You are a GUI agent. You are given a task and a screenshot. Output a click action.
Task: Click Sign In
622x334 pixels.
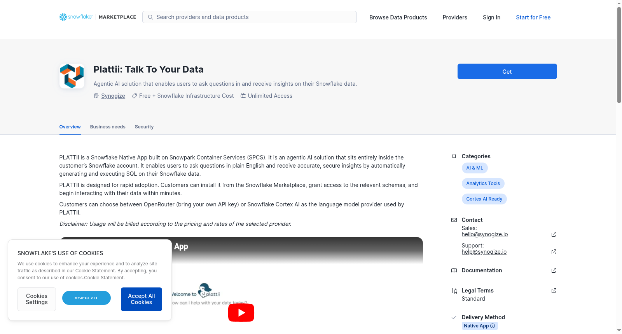(491, 17)
